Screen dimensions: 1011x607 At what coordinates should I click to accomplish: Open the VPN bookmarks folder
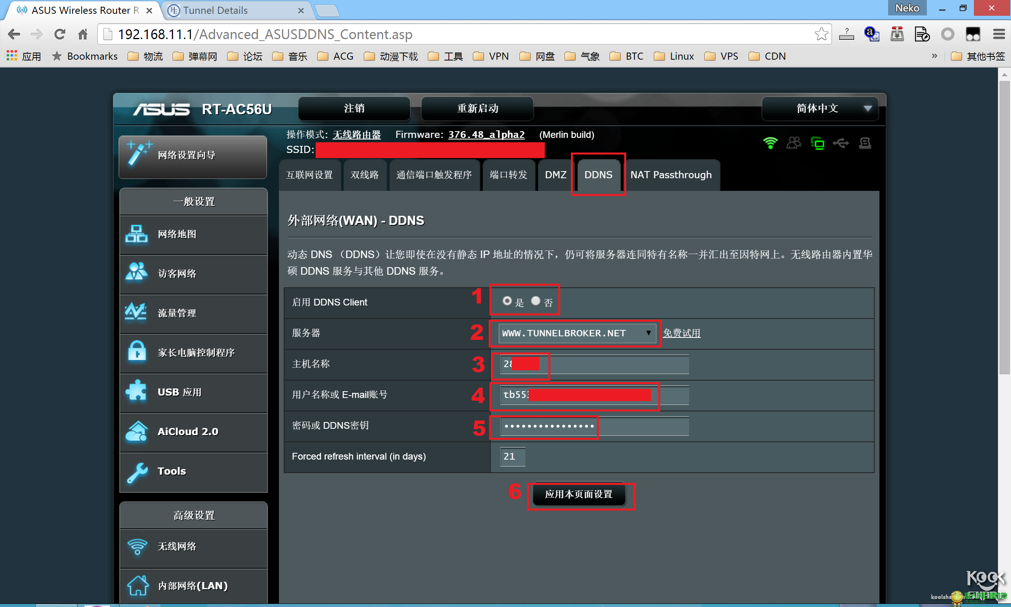point(491,56)
